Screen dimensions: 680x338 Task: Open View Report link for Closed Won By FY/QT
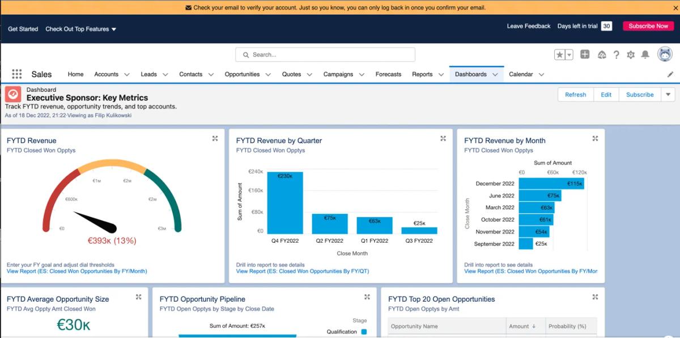point(303,271)
